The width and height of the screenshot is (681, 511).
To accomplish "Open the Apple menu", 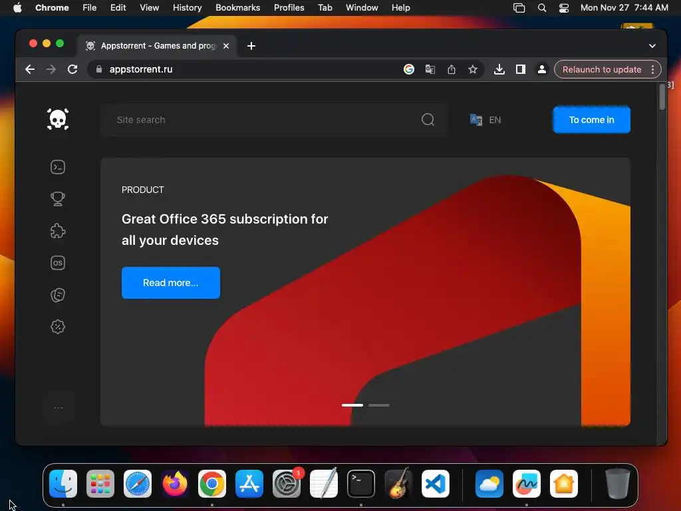I will click(x=17, y=8).
